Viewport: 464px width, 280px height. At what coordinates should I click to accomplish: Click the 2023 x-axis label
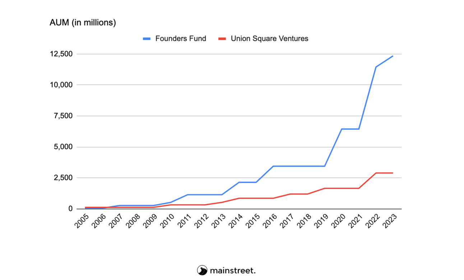[390, 220]
